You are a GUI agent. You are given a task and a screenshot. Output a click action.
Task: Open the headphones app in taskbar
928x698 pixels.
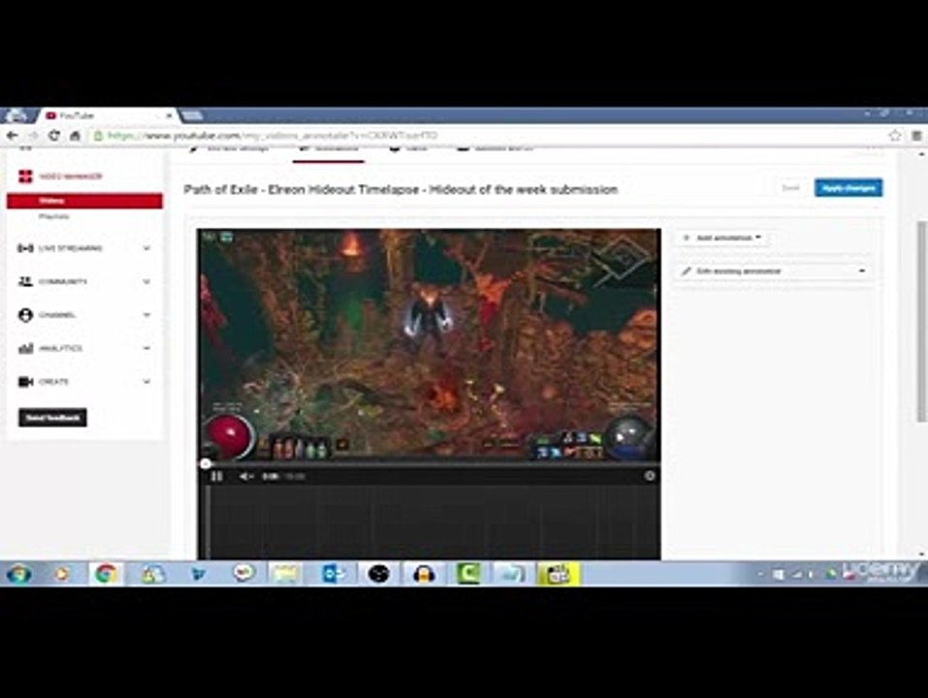(x=424, y=574)
